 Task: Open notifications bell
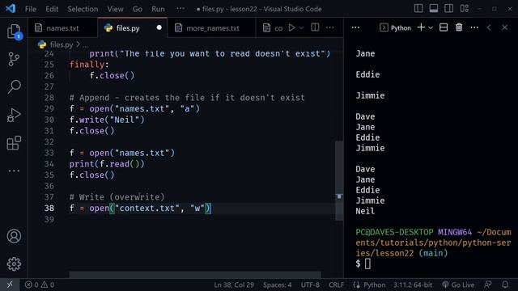coord(505,285)
